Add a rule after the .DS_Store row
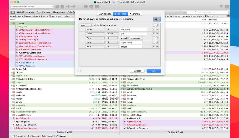 157,29
